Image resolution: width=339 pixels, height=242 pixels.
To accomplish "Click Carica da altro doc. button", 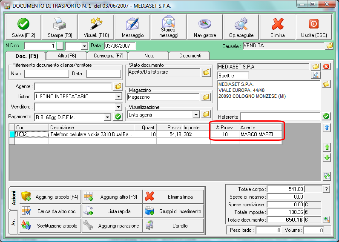I will 50,211.
